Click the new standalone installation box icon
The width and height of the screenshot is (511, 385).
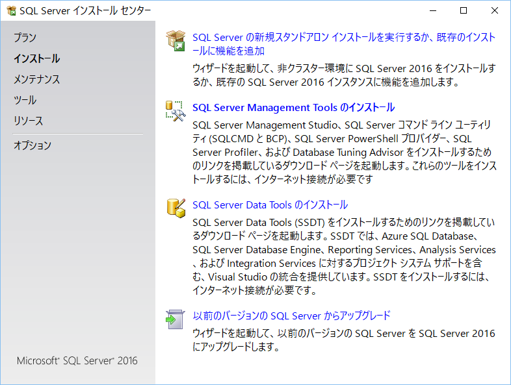click(x=176, y=41)
